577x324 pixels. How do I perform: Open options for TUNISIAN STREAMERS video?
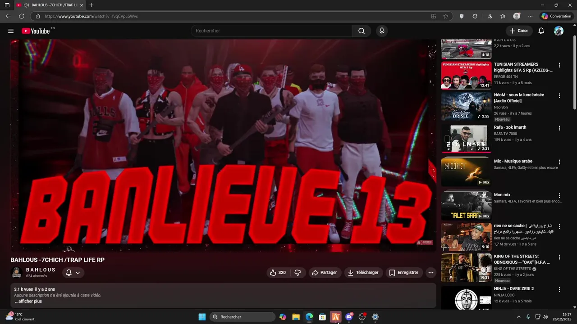559,65
